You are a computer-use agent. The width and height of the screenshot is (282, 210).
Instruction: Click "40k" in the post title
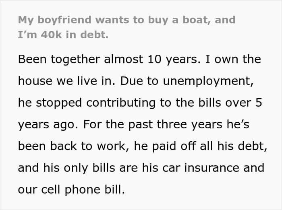[42, 35]
